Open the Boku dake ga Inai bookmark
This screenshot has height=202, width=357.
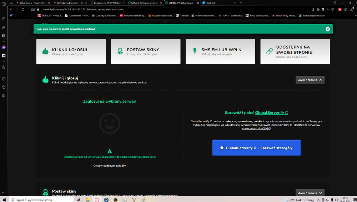258,15
